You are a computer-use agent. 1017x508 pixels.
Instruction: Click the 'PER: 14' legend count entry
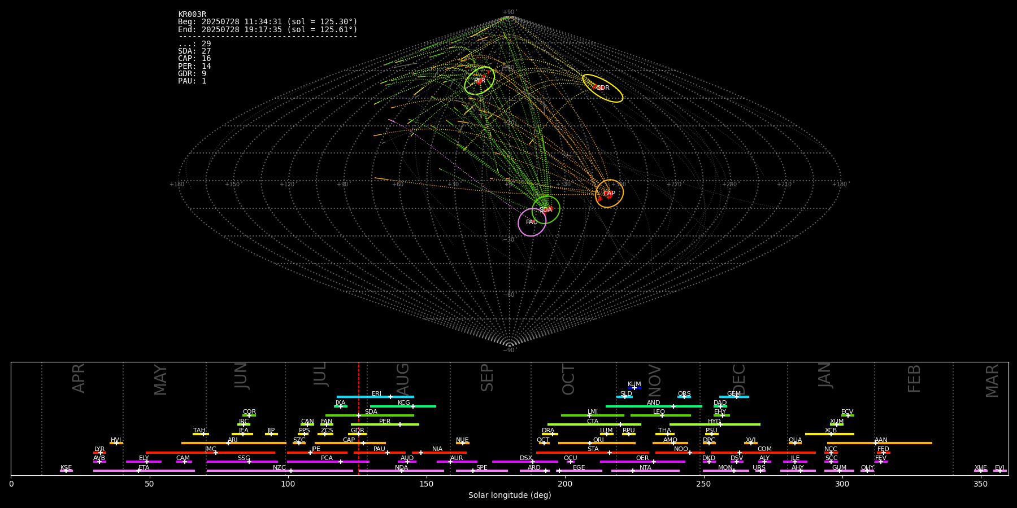click(x=194, y=67)
